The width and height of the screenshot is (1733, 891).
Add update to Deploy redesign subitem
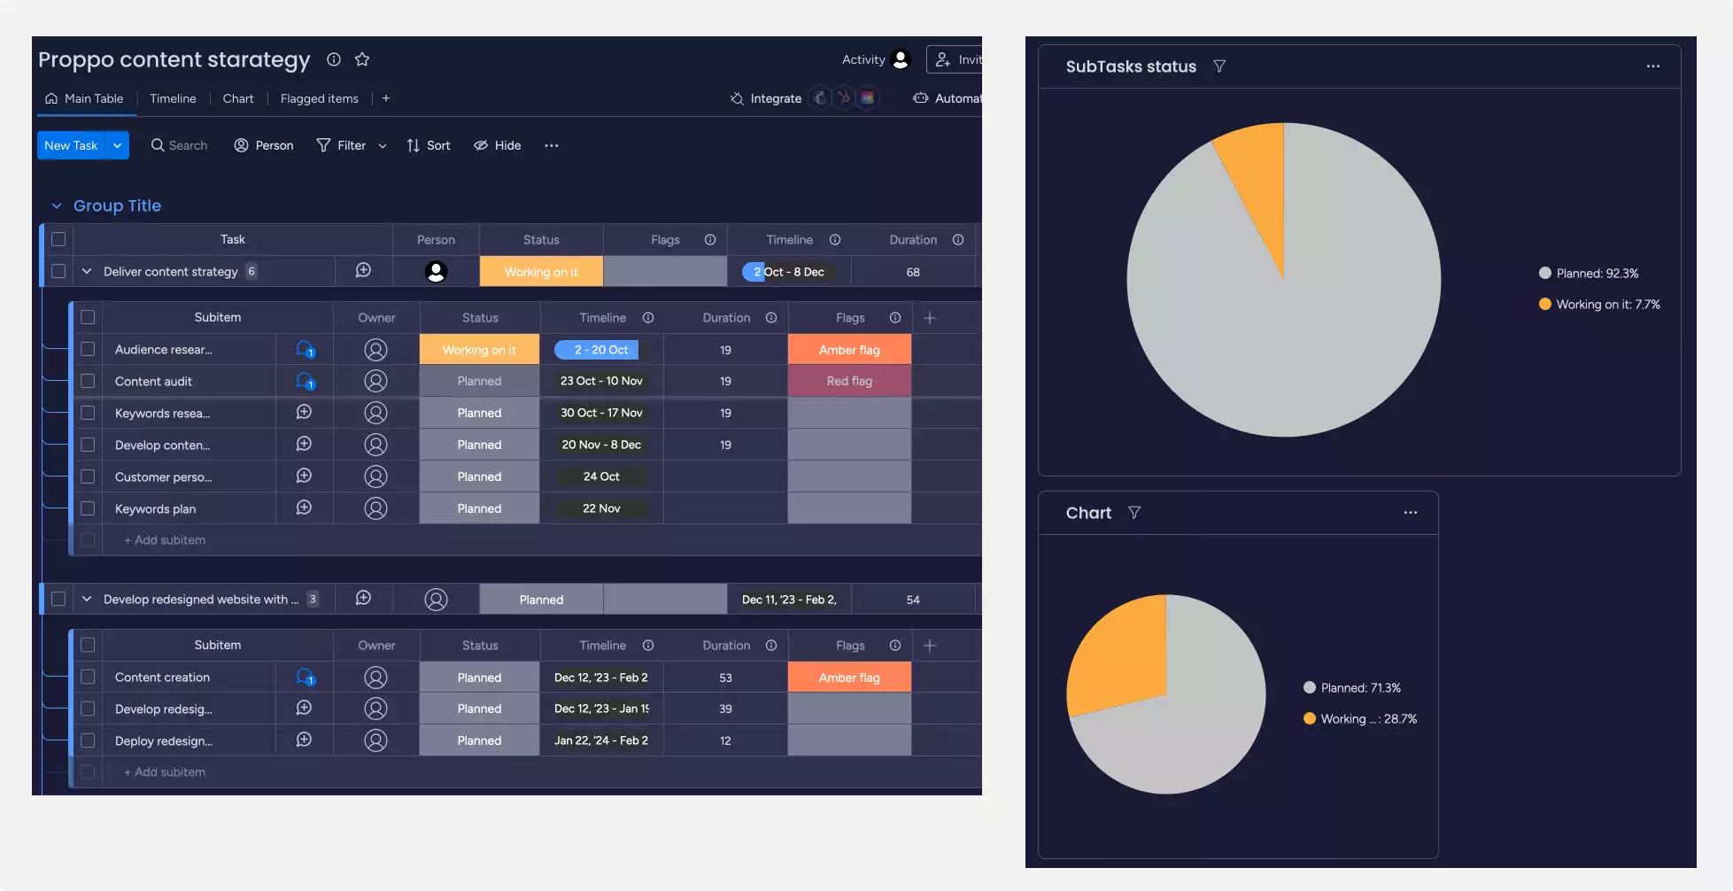tap(304, 740)
